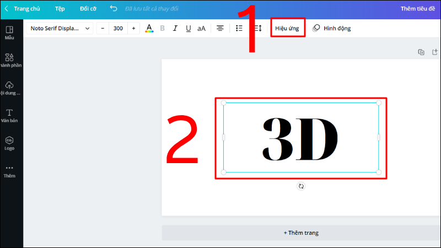The width and height of the screenshot is (441, 248).
Task: Click the font size field showing 300
Action: point(118,28)
